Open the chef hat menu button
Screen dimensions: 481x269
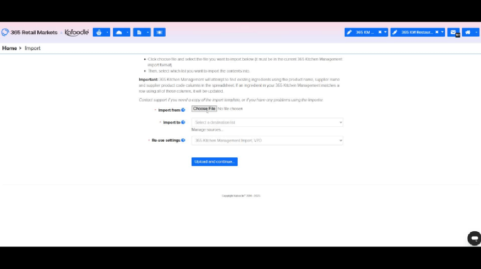click(101, 32)
